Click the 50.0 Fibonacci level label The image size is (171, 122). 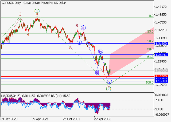point(150,49)
